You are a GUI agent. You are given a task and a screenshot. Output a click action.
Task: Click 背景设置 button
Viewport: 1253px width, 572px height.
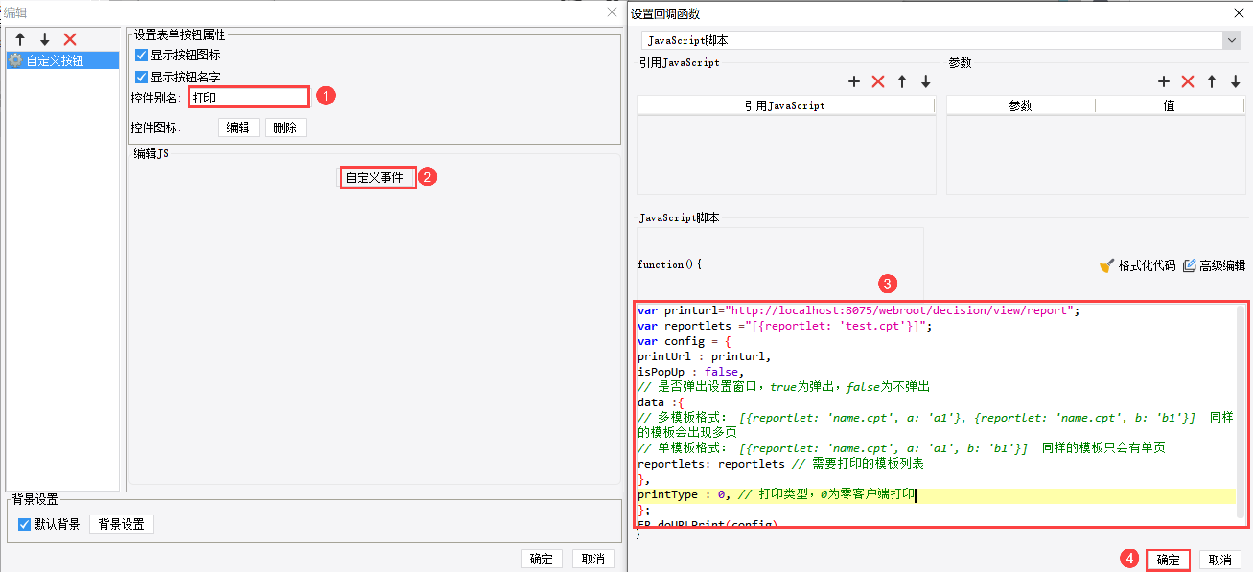pyautogui.click(x=121, y=525)
